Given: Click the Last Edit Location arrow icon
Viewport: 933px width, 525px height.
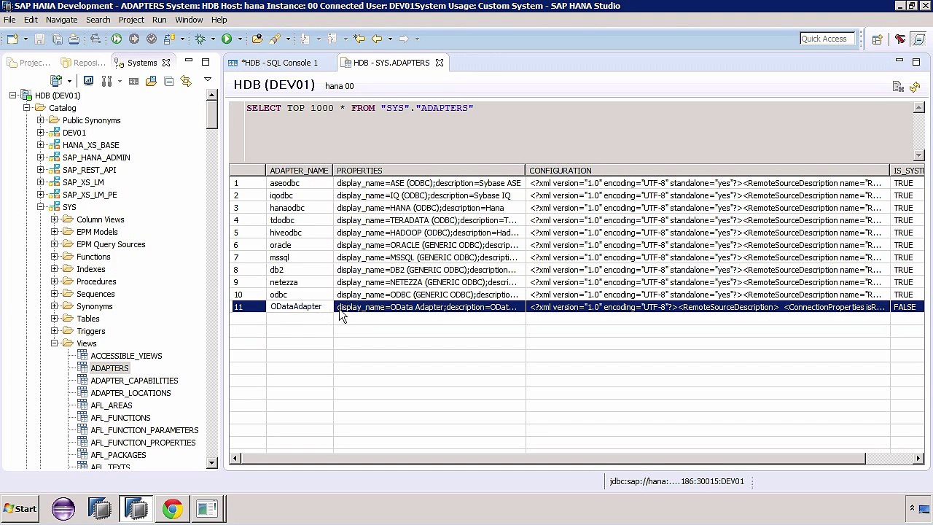Looking at the screenshot, I should (359, 39).
